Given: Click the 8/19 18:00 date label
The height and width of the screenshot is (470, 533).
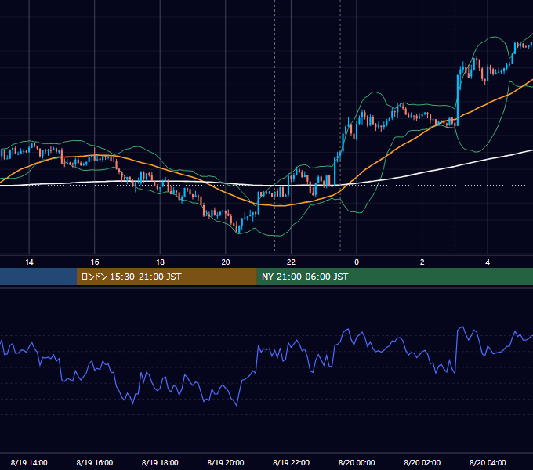Looking at the screenshot, I should coord(160,462).
